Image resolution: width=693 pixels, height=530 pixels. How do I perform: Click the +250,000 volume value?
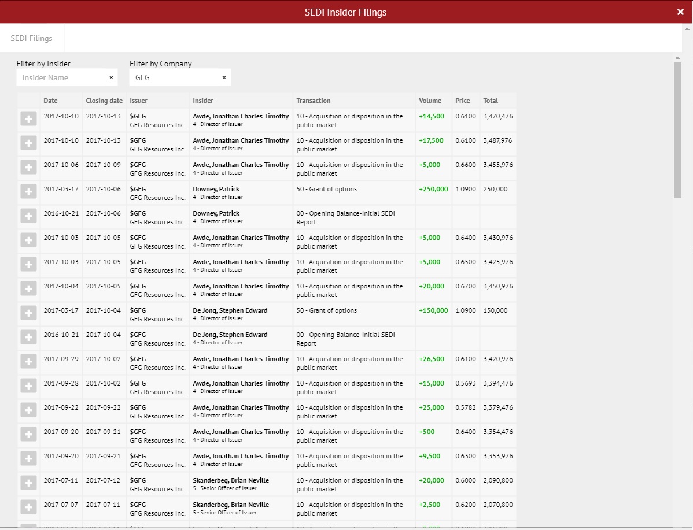(433, 189)
